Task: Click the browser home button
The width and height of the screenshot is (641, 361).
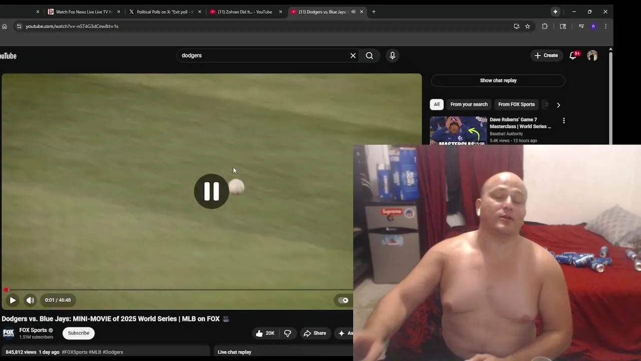Action: (5, 27)
